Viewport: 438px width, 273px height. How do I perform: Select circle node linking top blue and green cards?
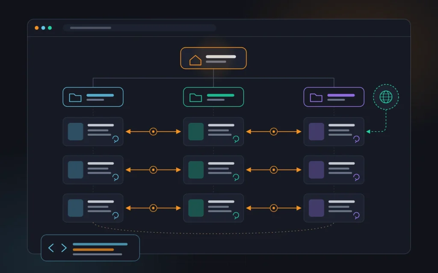tap(153, 131)
